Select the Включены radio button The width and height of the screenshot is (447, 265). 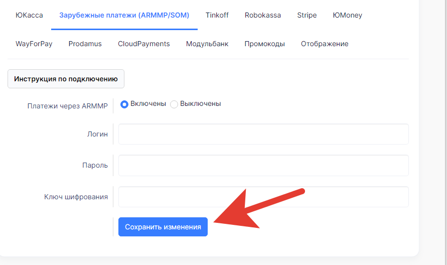coord(124,104)
